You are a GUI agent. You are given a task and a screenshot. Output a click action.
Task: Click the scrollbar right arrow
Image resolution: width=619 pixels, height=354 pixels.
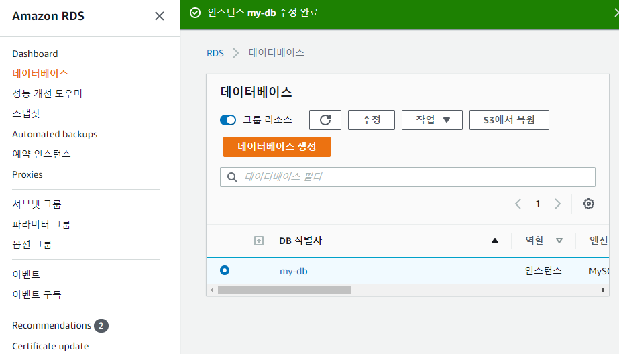[x=603, y=290]
